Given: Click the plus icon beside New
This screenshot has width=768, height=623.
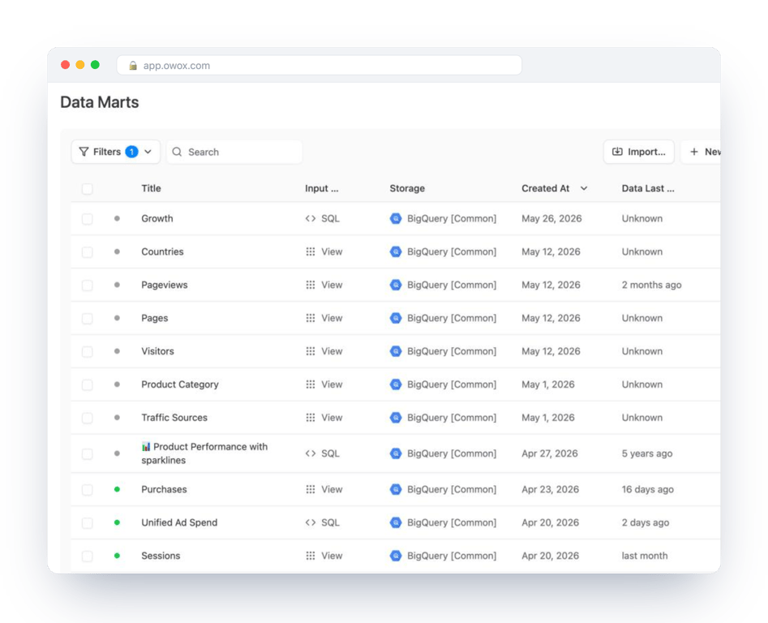Looking at the screenshot, I should pyautogui.click(x=693, y=152).
